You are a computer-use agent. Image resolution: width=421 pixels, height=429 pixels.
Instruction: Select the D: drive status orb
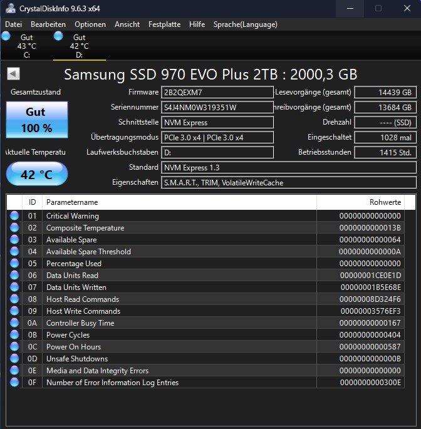[x=58, y=36]
